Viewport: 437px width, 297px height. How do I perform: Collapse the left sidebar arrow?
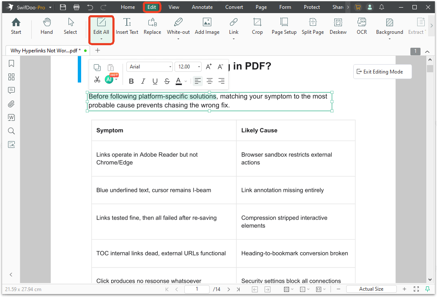point(11,275)
